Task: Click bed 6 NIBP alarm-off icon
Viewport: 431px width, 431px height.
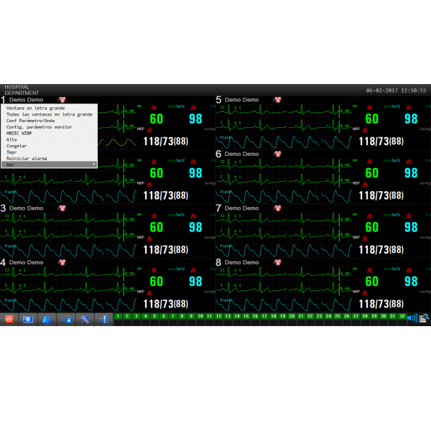Action: [365, 184]
